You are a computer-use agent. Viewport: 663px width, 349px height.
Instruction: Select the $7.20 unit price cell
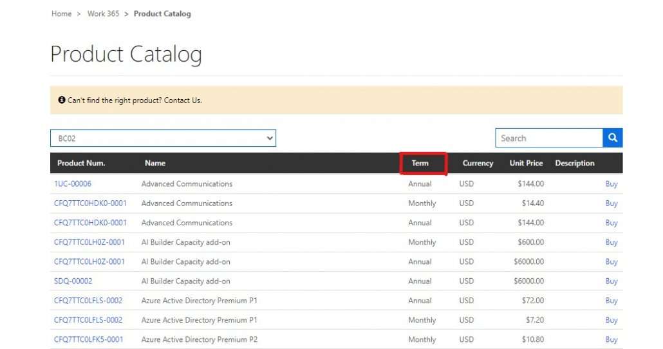tap(535, 320)
